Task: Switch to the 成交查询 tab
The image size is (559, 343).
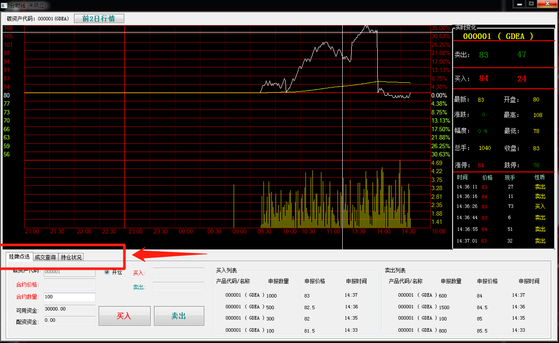Action: point(45,257)
